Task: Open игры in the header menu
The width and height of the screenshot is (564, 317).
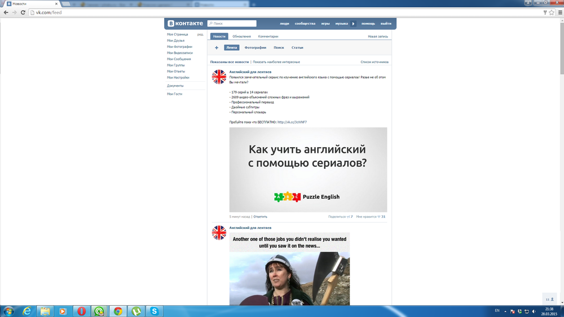Action: [325, 23]
